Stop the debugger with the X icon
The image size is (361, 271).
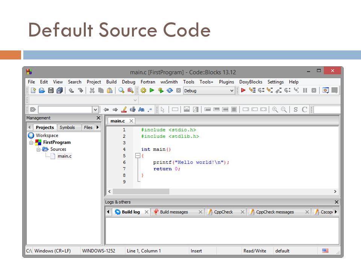point(314,90)
